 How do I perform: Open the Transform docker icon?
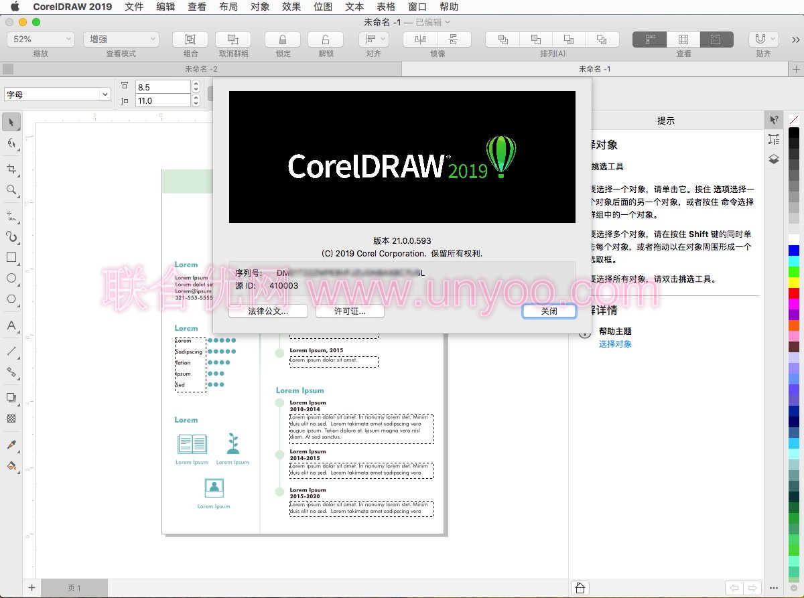pos(774,139)
